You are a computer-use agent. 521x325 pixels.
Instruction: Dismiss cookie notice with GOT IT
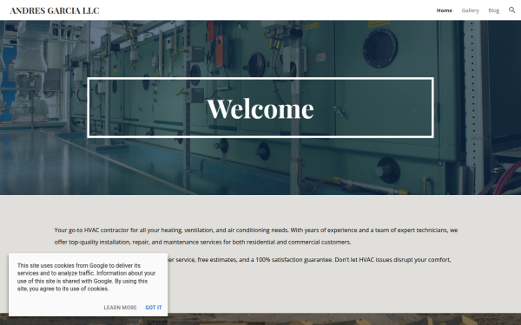(x=154, y=308)
